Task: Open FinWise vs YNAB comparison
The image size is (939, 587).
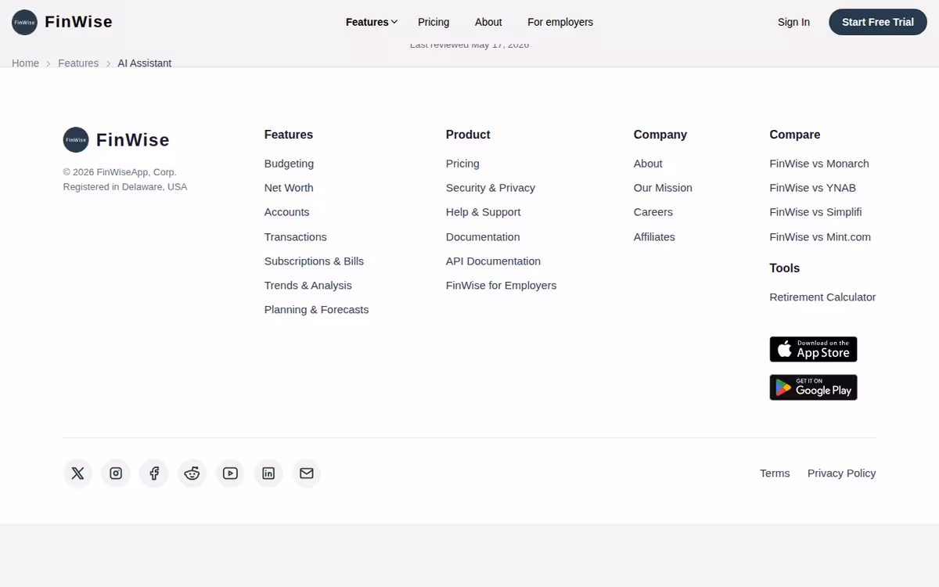Action: pyautogui.click(x=812, y=188)
